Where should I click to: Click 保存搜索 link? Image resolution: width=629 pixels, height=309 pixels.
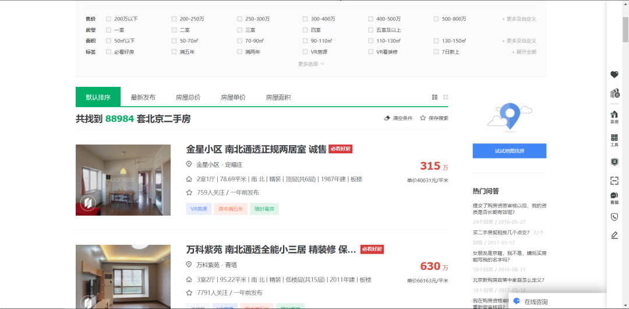pos(439,118)
